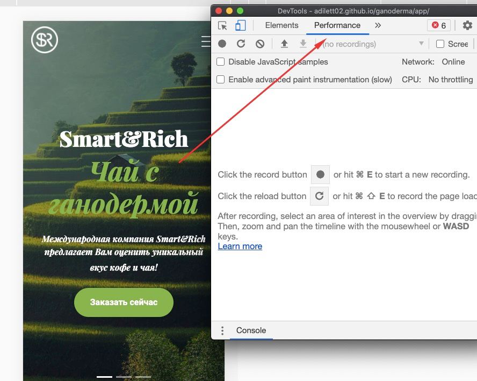
Task: Click the Чай с ганодермой heading
Action: coord(124,189)
